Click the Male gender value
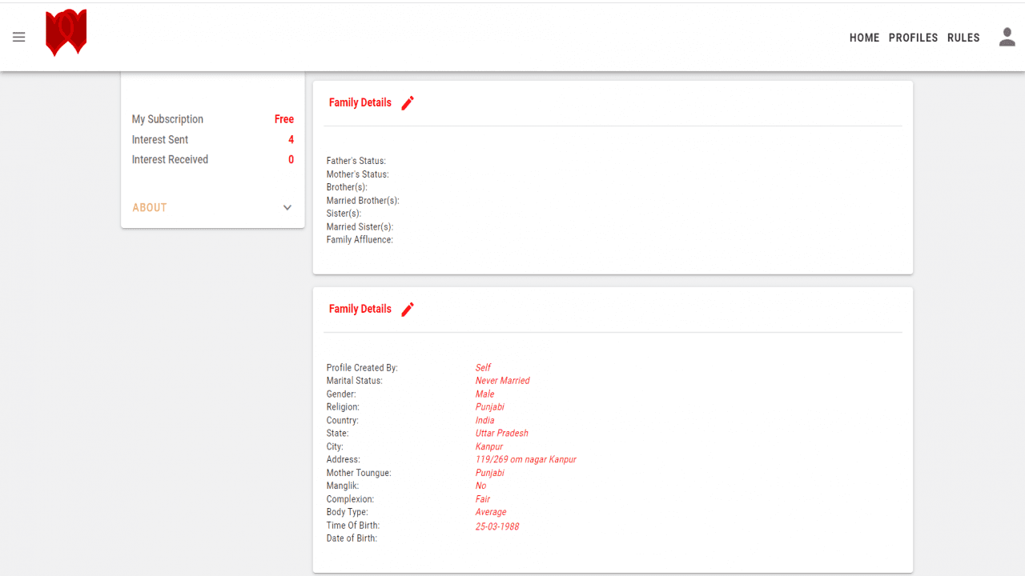The height and width of the screenshot is (576, 1025). coord(485,394)
